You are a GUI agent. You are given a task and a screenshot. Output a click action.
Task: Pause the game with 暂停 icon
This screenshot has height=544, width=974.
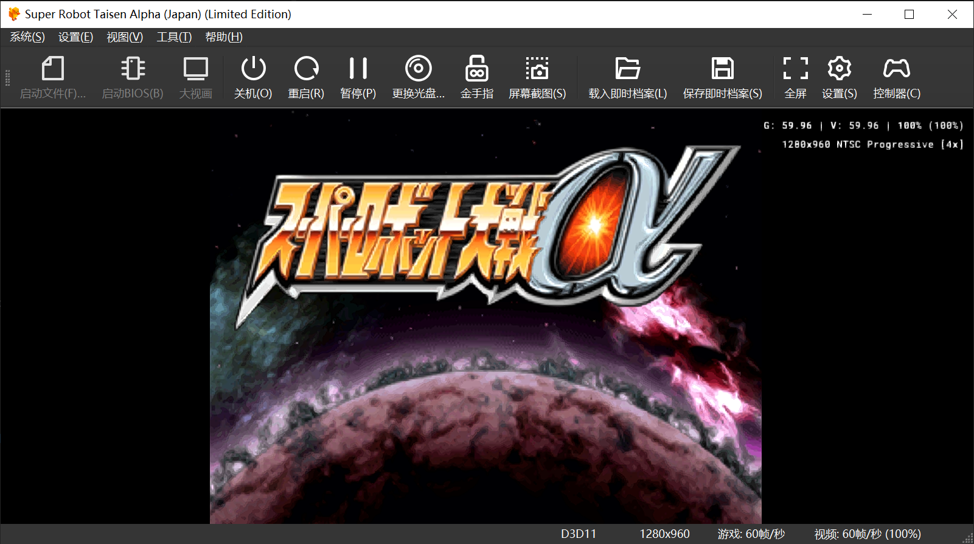point(358,69)
